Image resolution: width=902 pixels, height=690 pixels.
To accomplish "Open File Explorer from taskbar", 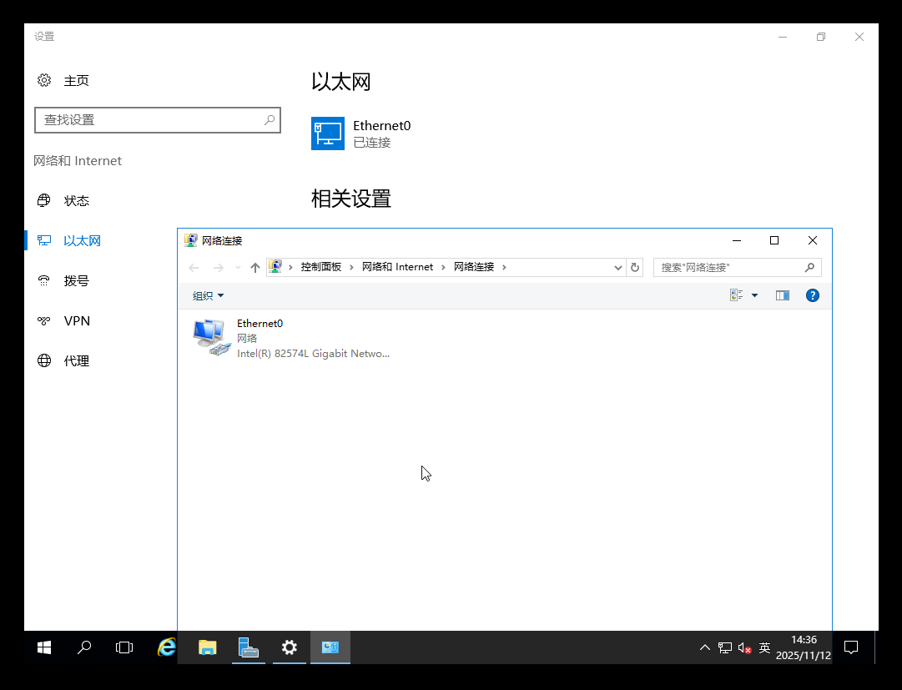I will pyautogui.click(x=207, y=647).
